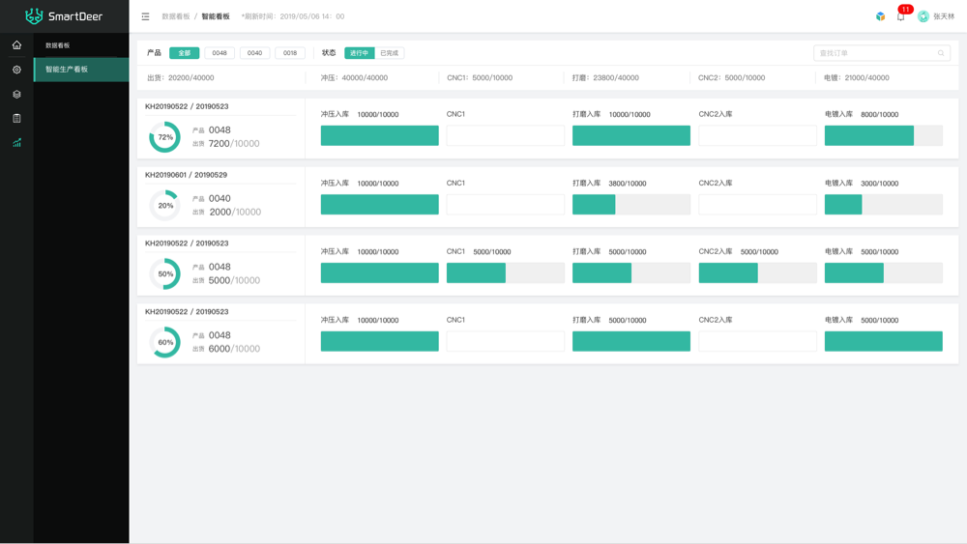967x544 pixels.
Task: Filter by product 0018
Action: tap(290, 53)
